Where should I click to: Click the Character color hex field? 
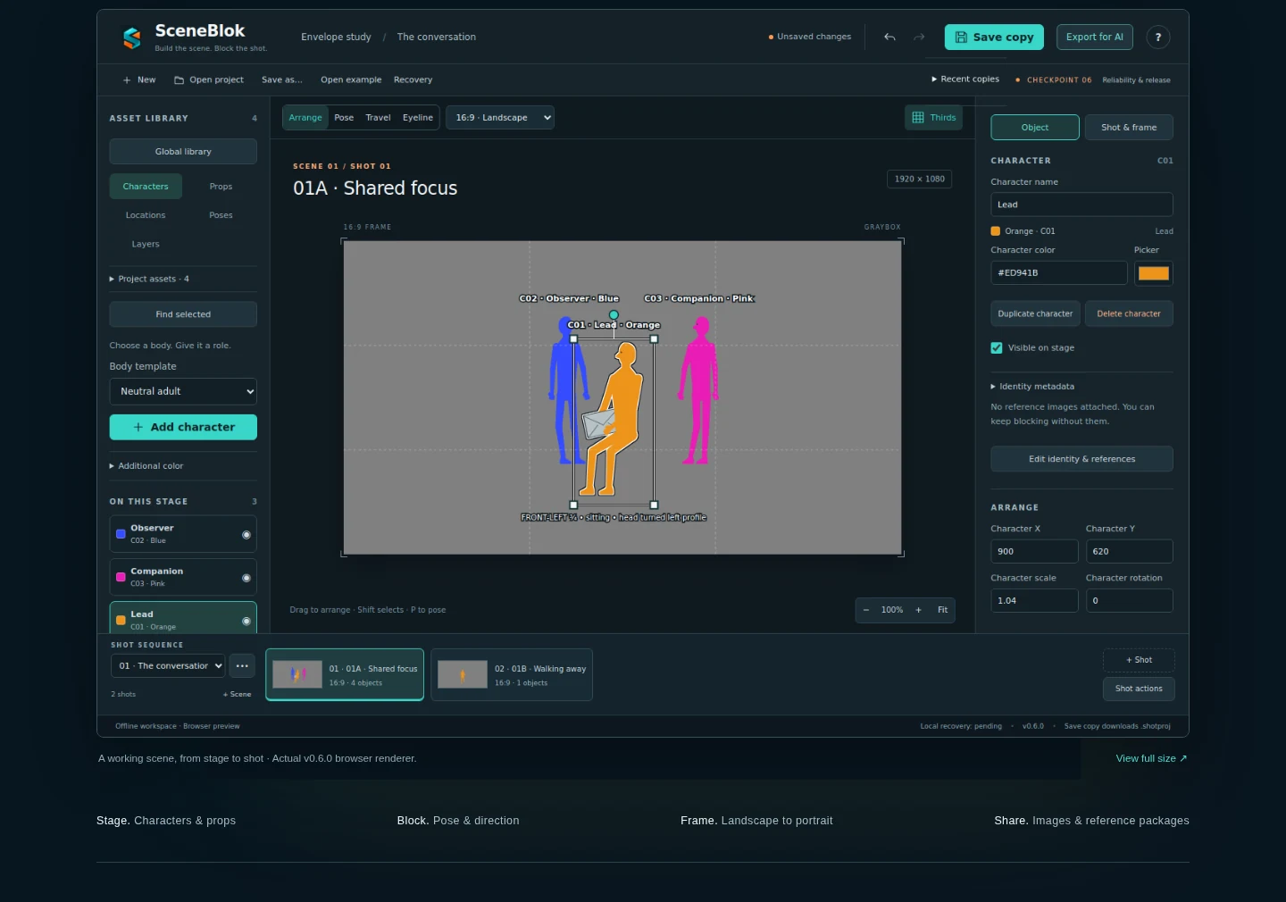click(1059, 272)
